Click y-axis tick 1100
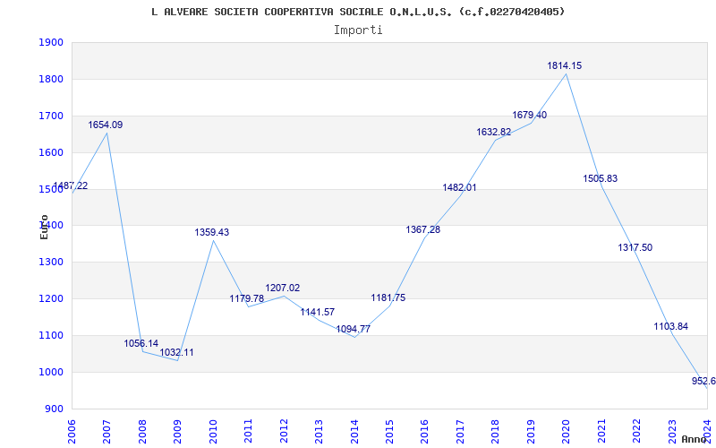Viewport: 716px width, 448px height. click(x=50, y=335)
